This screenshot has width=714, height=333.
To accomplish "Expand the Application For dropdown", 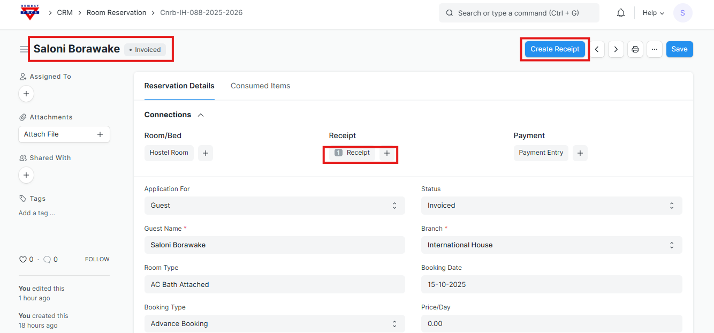I will pyautogui.click(x=274, y=206).
